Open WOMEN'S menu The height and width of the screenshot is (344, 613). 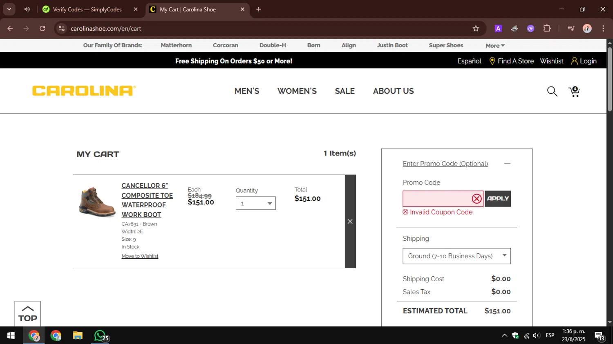point(297,91)
